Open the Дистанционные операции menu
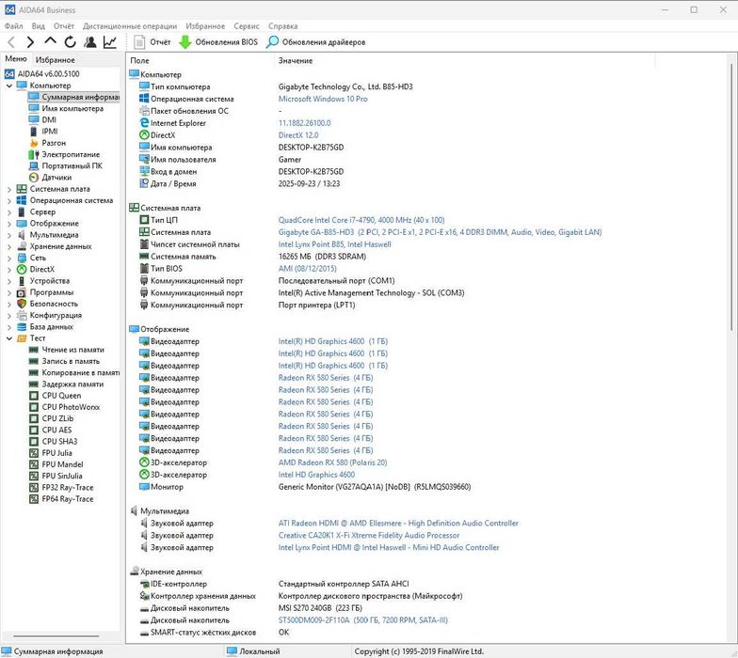The height and width of the screenshot is (658, 738). click(x=130, y=26)
